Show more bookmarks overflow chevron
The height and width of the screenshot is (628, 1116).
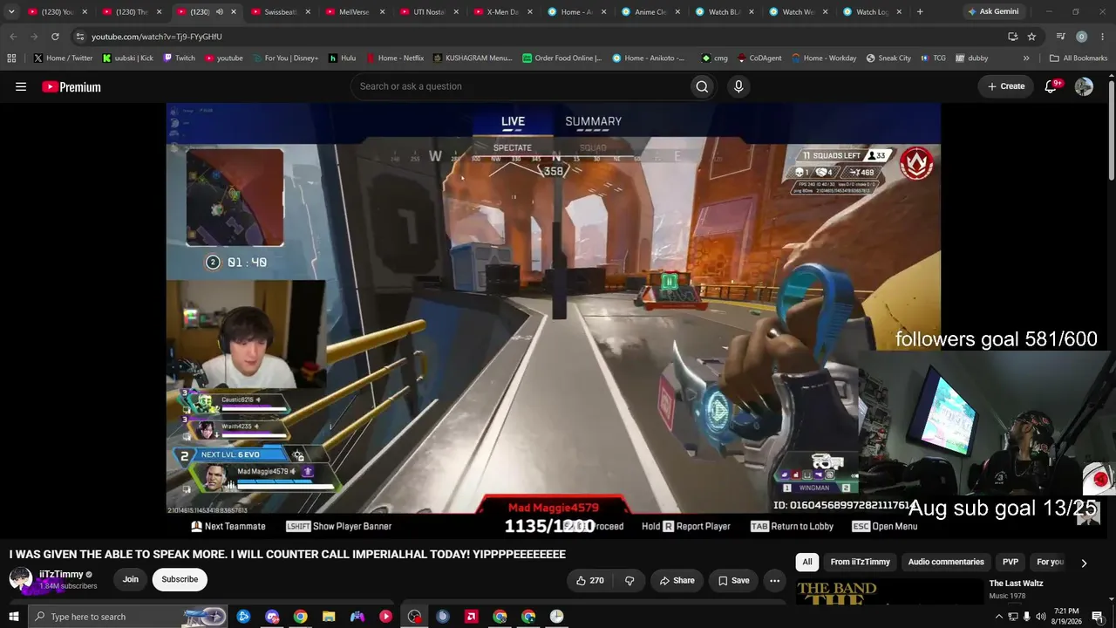tap(1026, 58)
